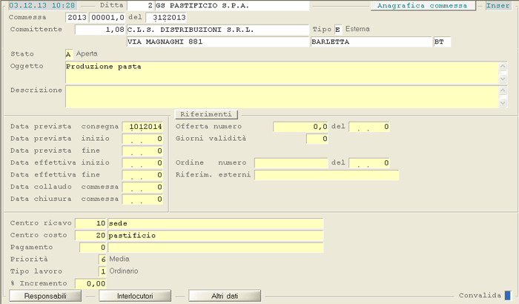Image resolution: width=519 pixels, height=304 pixels.
Task: Click the Offerta del date field
Action: (x=369, y=127)
